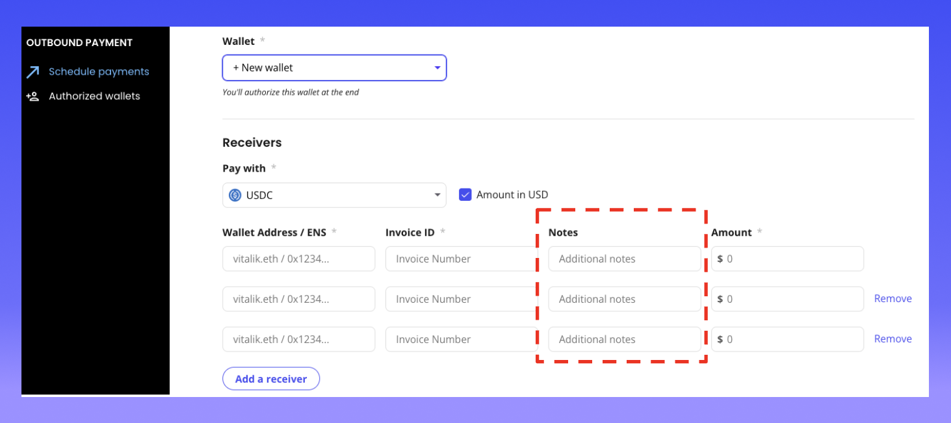This screenshot has height=423, width=951.
Task: Focus second row Additional notes field
Action: coord(625,299)
